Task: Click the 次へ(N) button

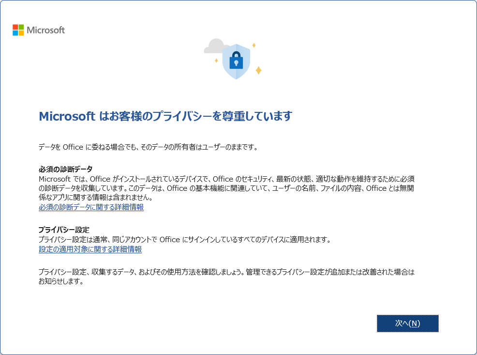Action: coord(408,324)
